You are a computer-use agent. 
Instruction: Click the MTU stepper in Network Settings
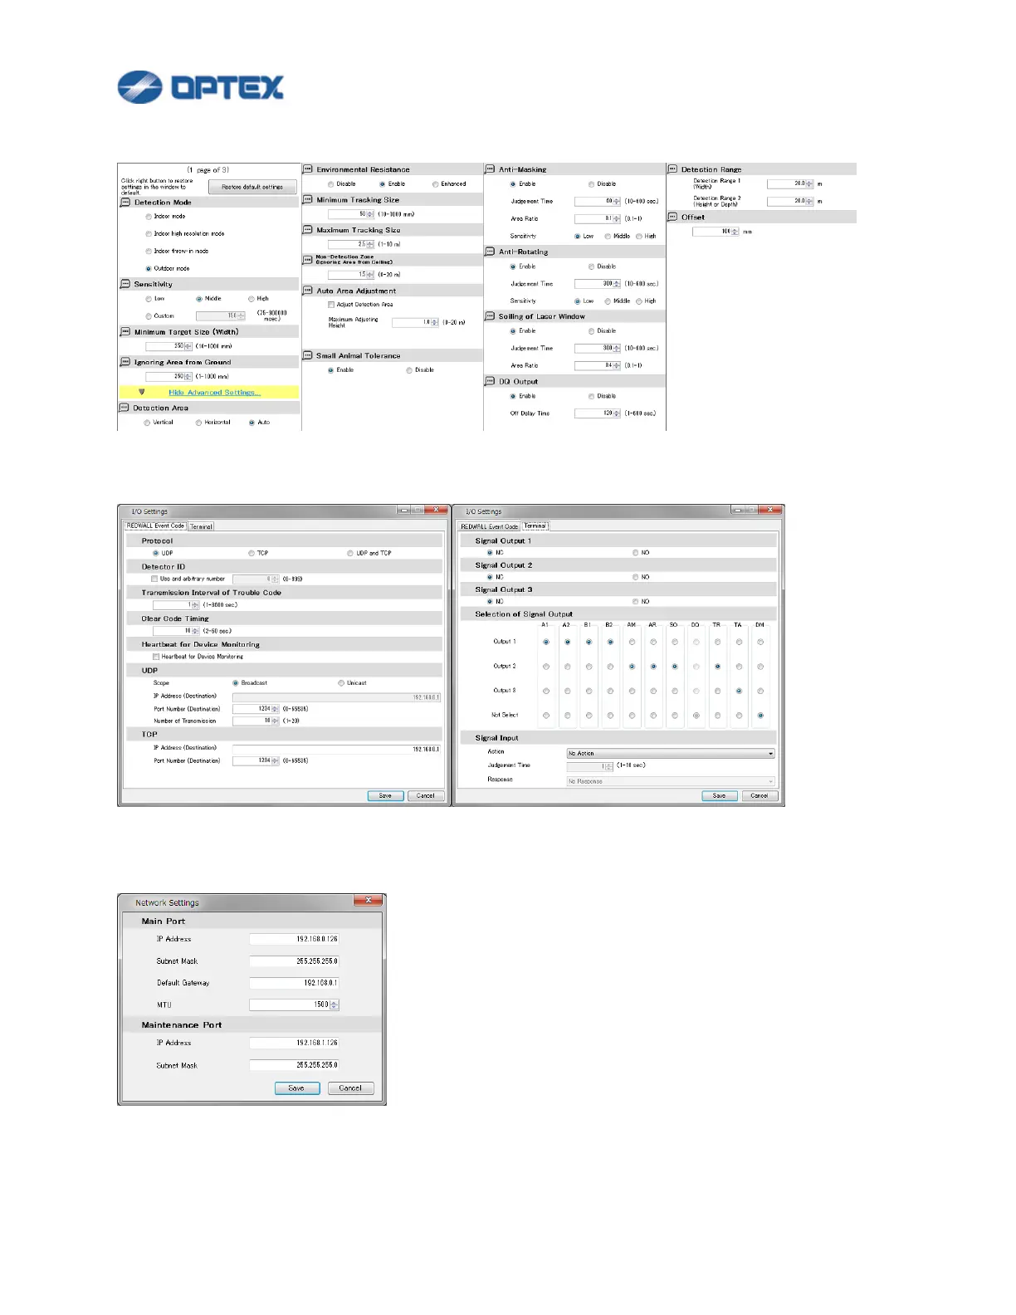coord(335,1005)
